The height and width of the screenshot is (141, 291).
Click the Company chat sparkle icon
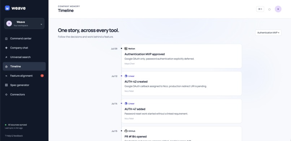(x=6, y=48)
